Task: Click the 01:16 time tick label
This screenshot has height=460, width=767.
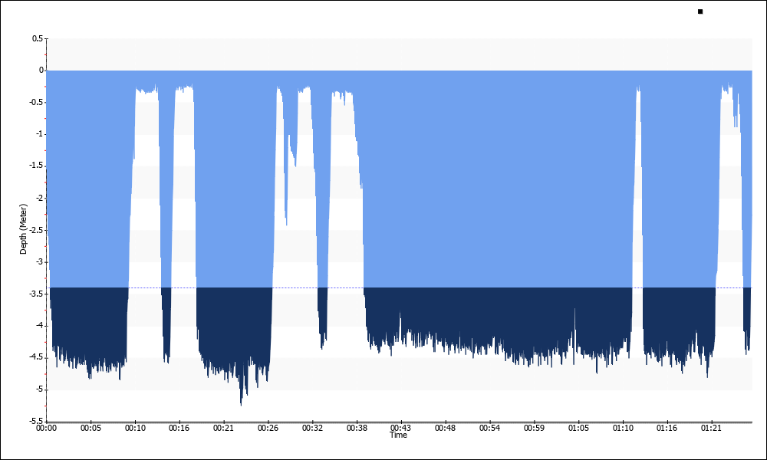Action: point(667,429)
